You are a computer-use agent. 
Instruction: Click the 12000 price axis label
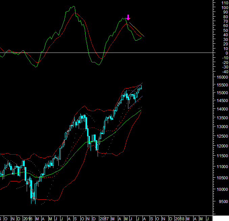point(223,146)
